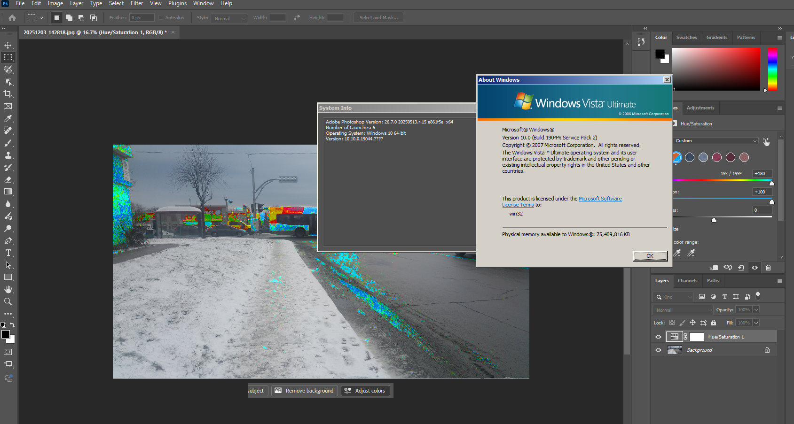Switch to the Channels tab

(687, 281)
